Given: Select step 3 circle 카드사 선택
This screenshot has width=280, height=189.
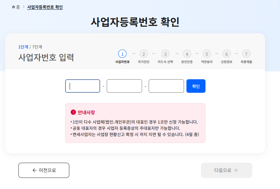Looking at the screenshot, I should coord(165,54).
